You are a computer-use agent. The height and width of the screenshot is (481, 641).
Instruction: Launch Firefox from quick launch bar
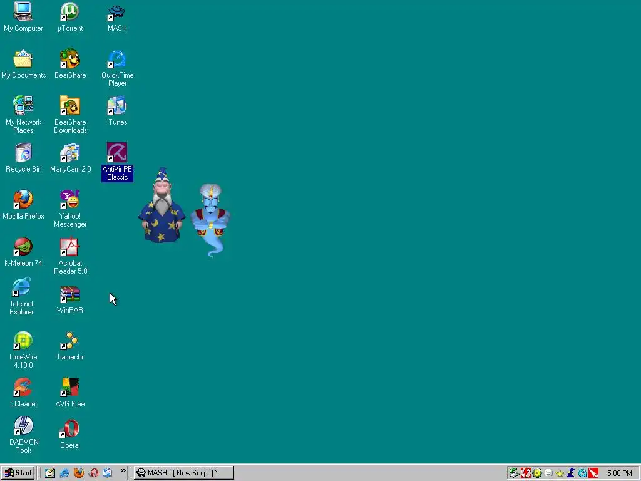pos(78,473)
